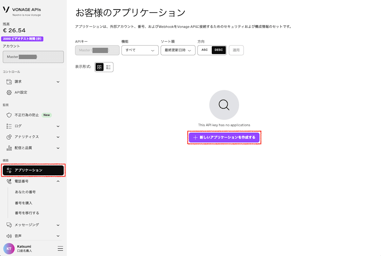Viewport: 381px width, 256px height.
Task: Collapse the 電話番号 menu chevron
Action: click(x=58, y=181)
